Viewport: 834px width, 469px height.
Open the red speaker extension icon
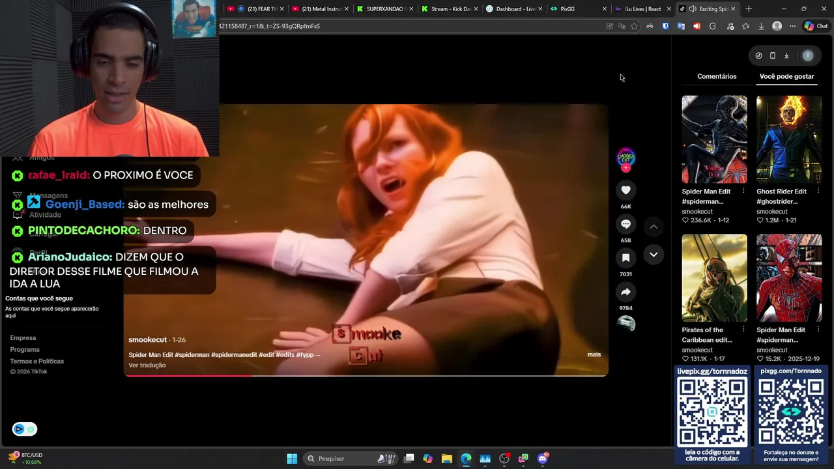point(697,26)
